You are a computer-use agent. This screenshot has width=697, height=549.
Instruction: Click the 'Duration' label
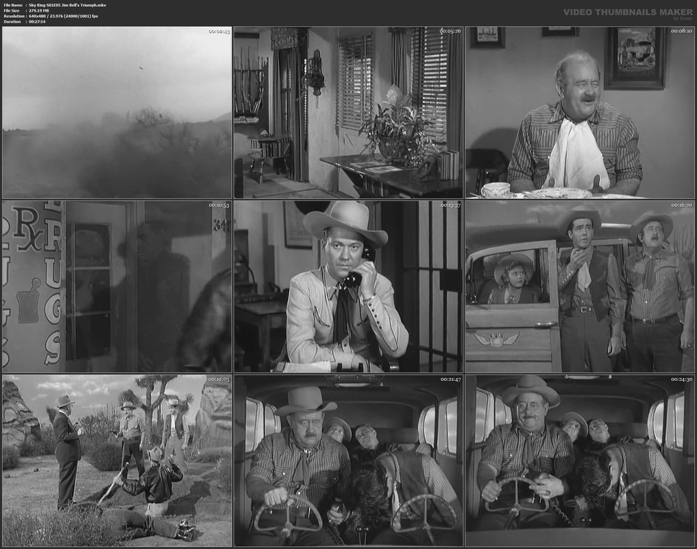[12, 21]
